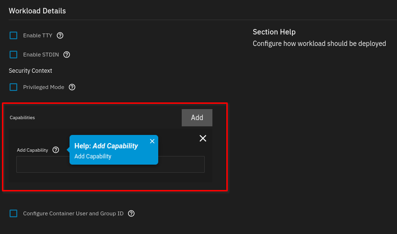This screenshot has width=397, height=234.
Task: Enable the TTY checkbox
Action: point(13,35)
